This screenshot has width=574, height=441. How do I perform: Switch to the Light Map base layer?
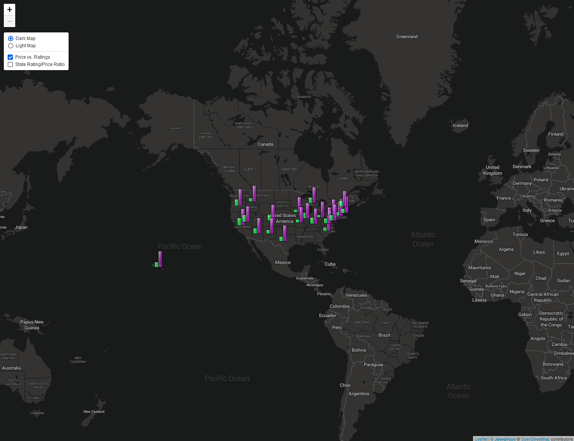point(11,46)
